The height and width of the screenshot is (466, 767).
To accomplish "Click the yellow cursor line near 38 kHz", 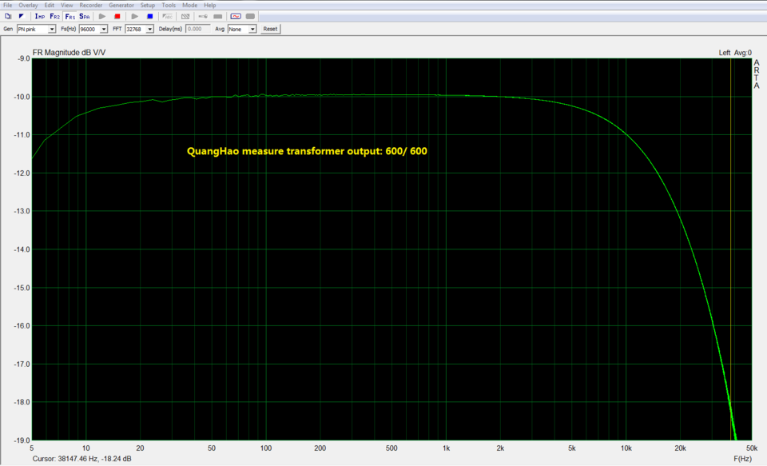I will (731, 249).
